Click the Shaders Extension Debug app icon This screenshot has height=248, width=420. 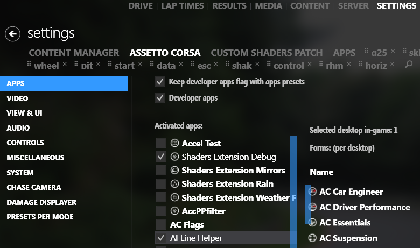tap(174, 157)
